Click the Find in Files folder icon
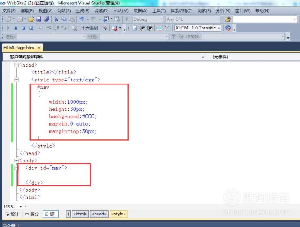300x227 pixels. point(228,19)
